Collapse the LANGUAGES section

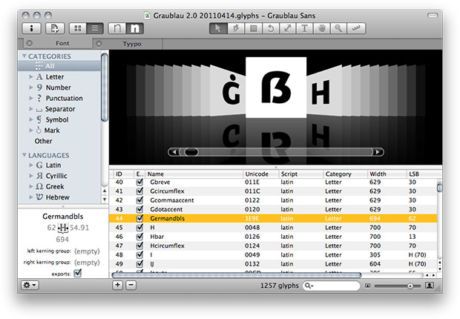coord(24,155)
